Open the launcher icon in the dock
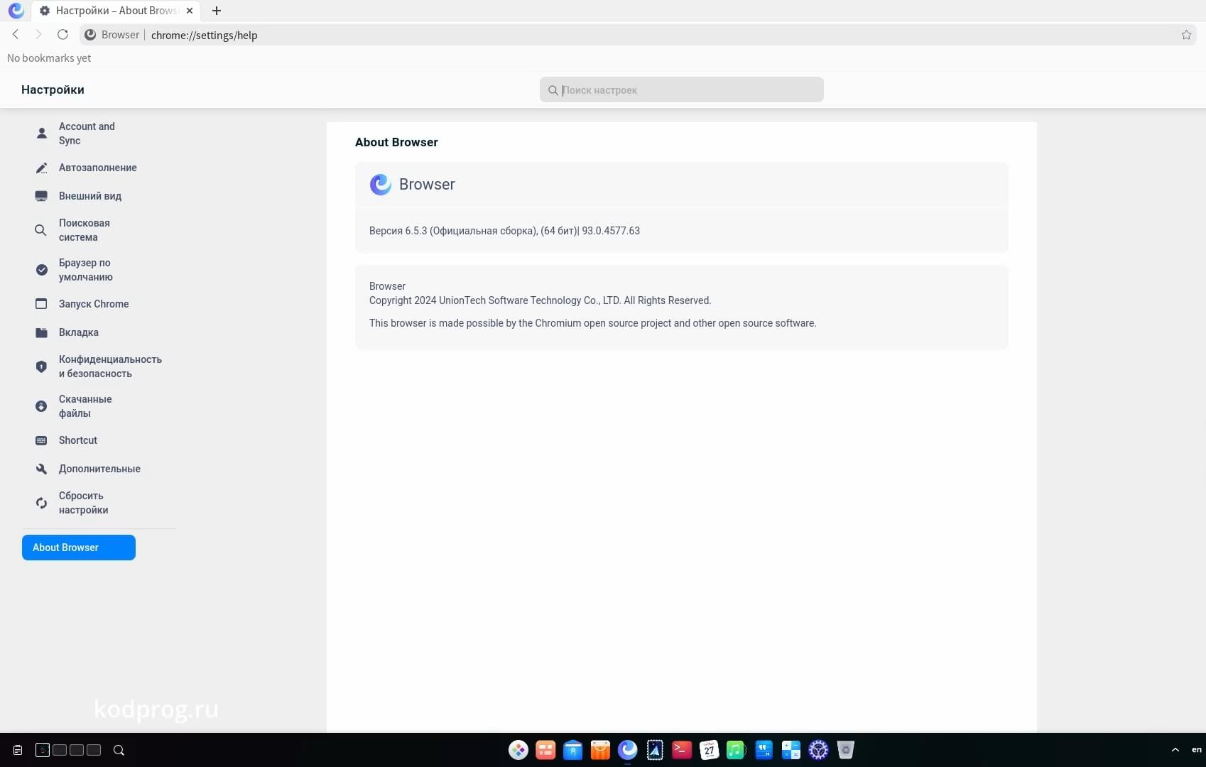 518,750
